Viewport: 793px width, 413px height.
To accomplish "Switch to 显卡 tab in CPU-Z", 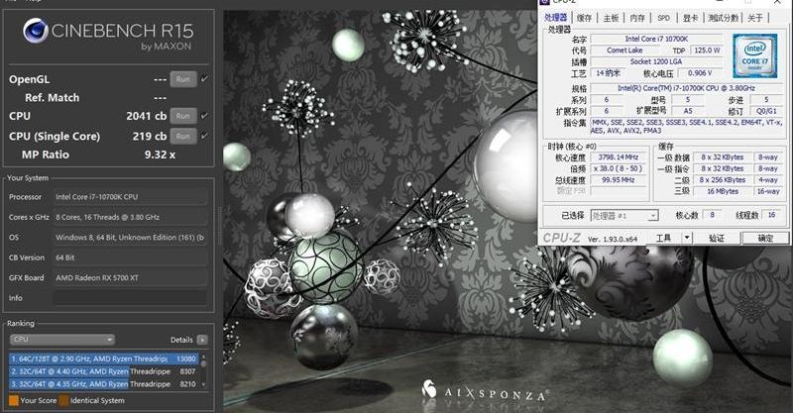I will point(690,18).
